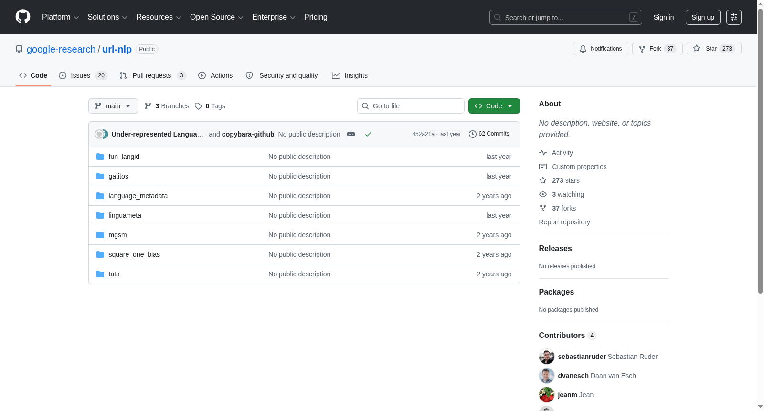Click the Under-represented Langua… commit author

coord(158,134)
